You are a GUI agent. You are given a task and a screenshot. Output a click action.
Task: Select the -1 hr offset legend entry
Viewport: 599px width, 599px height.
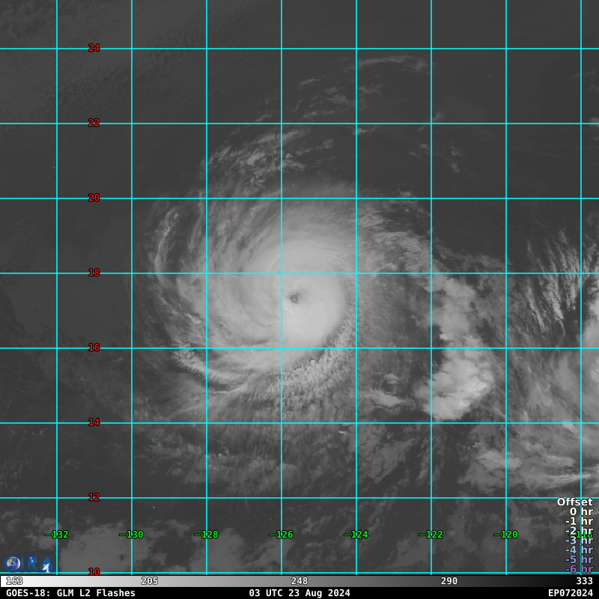[579, 521]
